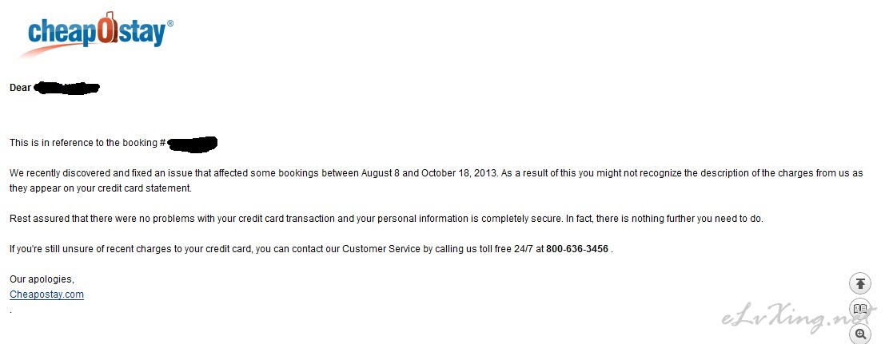Click the blacked-out recipient name after Dear
This screenshot has height=344, width=885.
[x=66, y=88]
